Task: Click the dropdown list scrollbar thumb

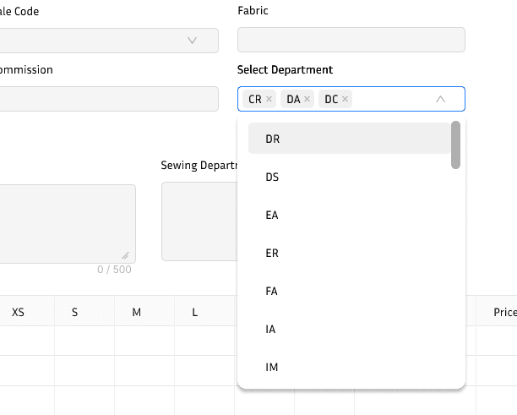Action: [x=456, y=145]
